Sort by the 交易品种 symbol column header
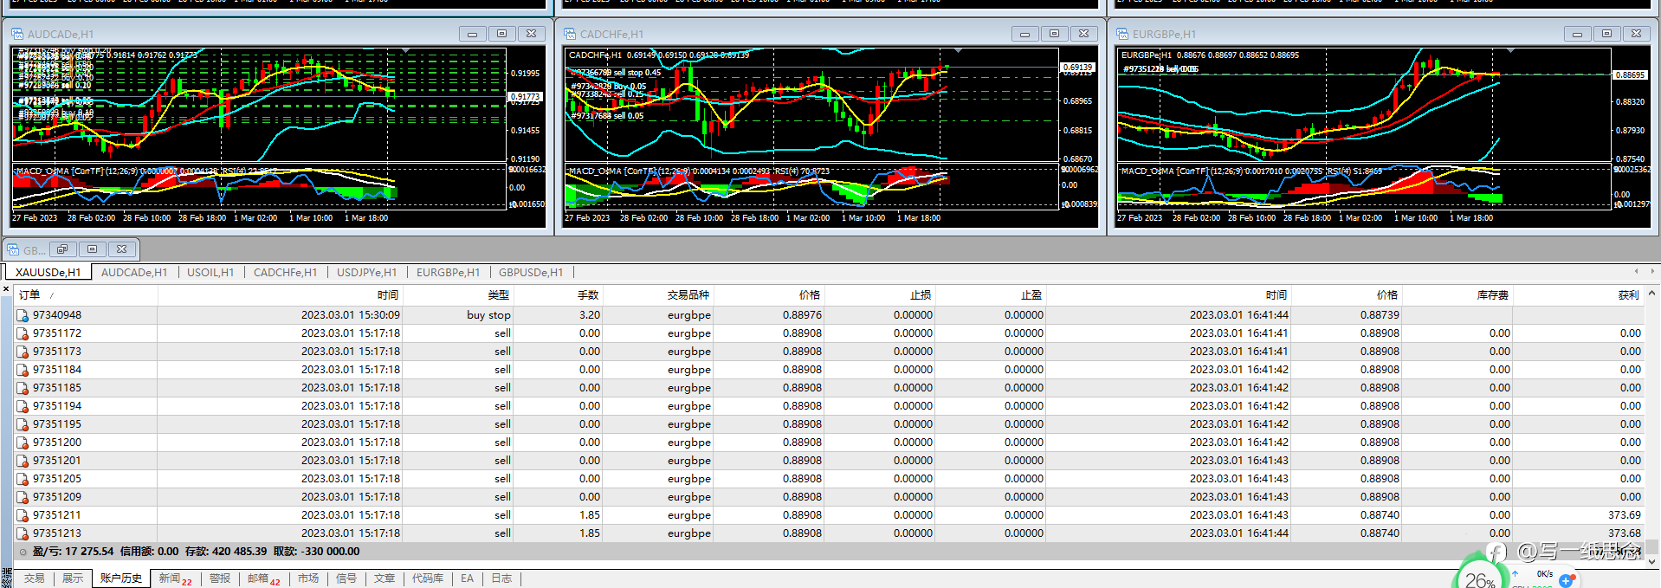1661x588 pixels. [x=688, y=295]
